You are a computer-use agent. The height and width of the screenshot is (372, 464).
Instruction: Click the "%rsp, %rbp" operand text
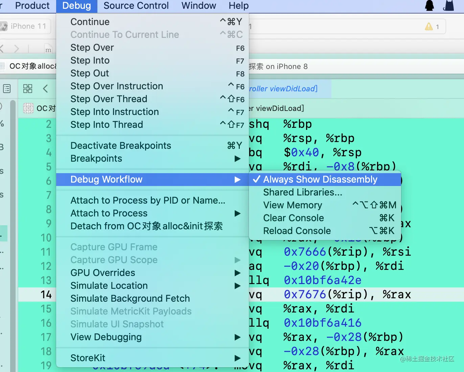click(319, 138)
